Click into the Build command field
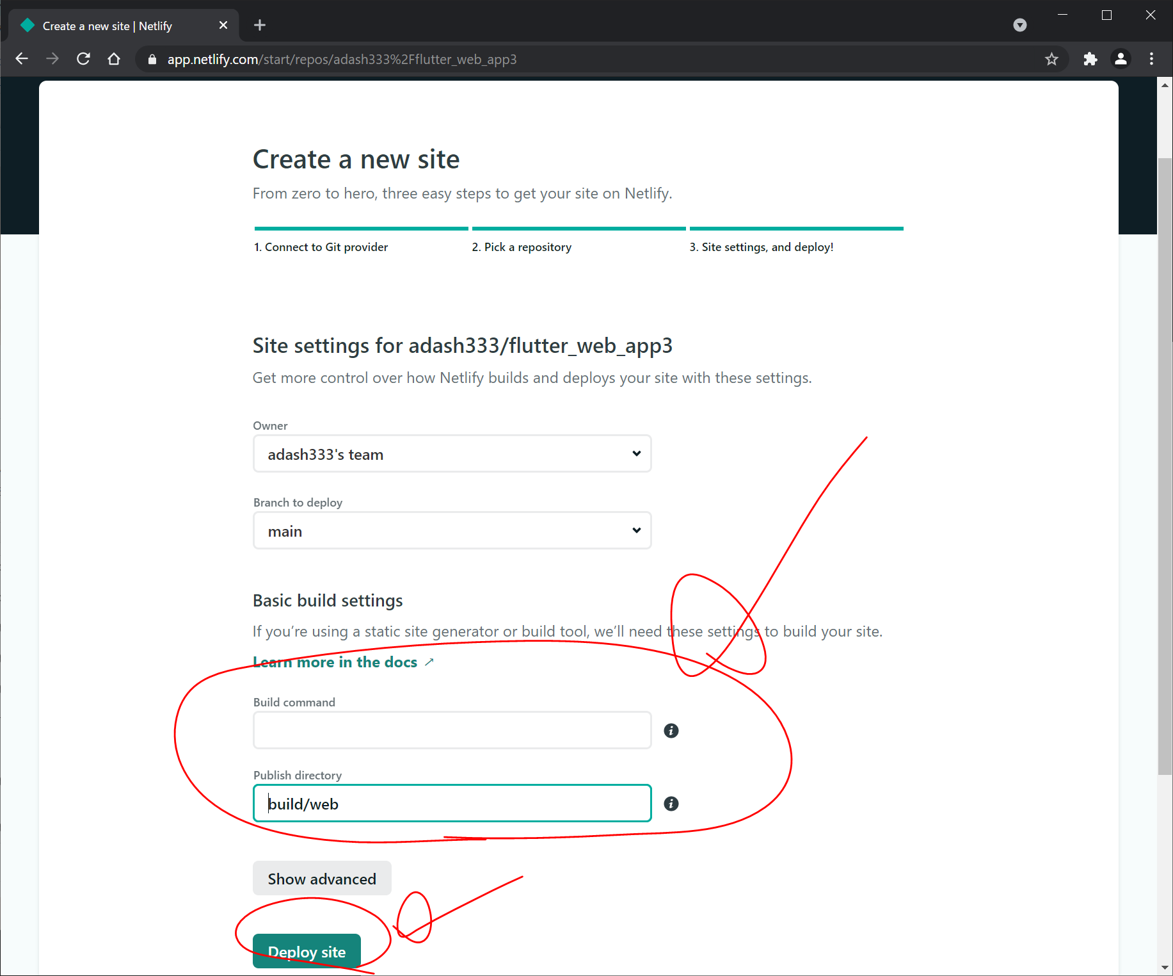This screenshot has height=976, width=1173. [x=452, y=730]
